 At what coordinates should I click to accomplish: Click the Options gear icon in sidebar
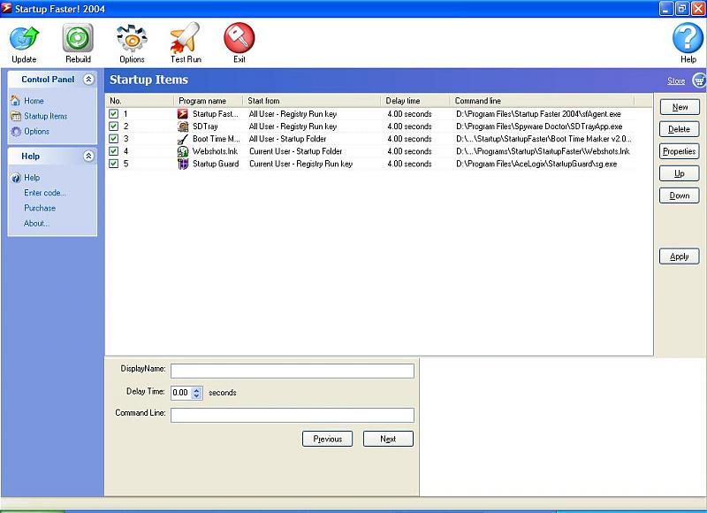tap(16, 131)
